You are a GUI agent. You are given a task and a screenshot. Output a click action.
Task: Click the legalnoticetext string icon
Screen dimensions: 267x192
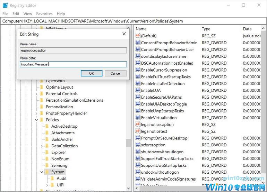(x=138, y=131)
